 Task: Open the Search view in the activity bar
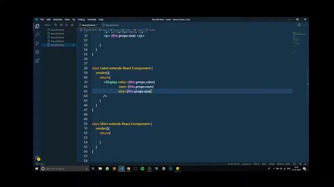point(37,35)
